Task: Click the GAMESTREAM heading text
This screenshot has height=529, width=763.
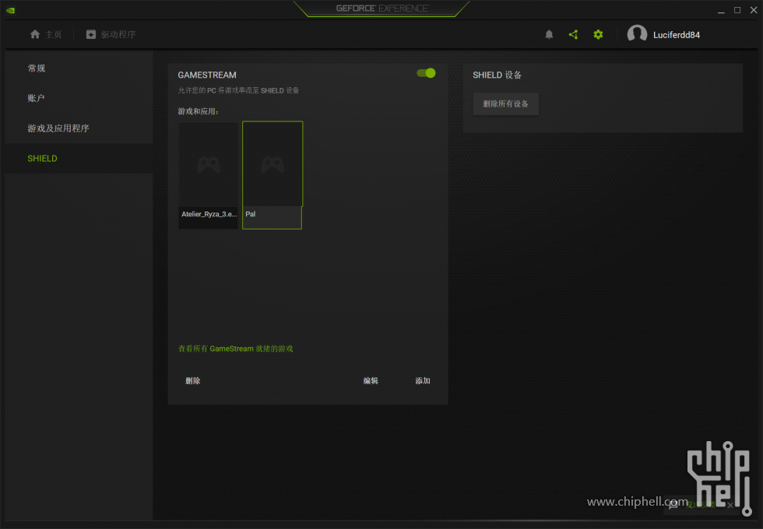Action: (x=207, y=75)
